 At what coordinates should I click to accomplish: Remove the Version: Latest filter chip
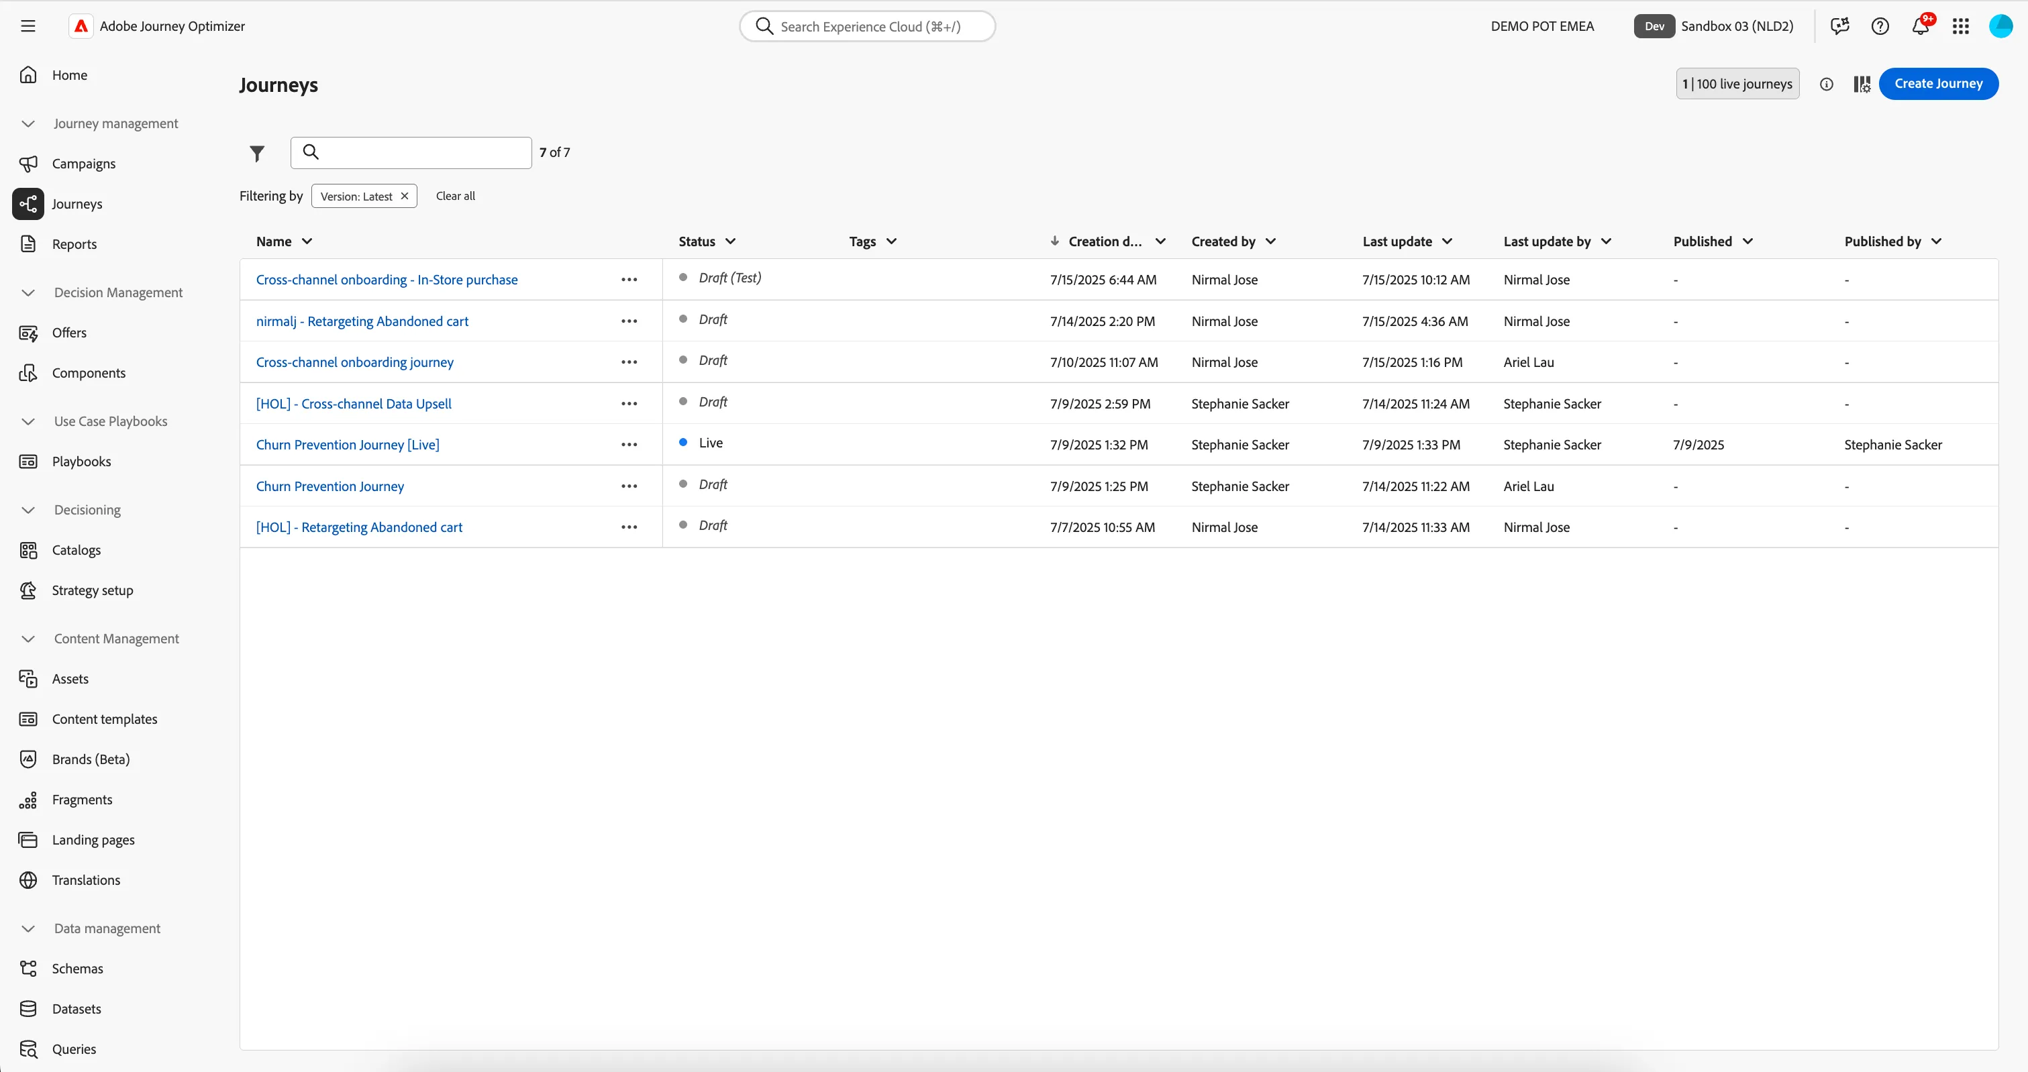405,196
